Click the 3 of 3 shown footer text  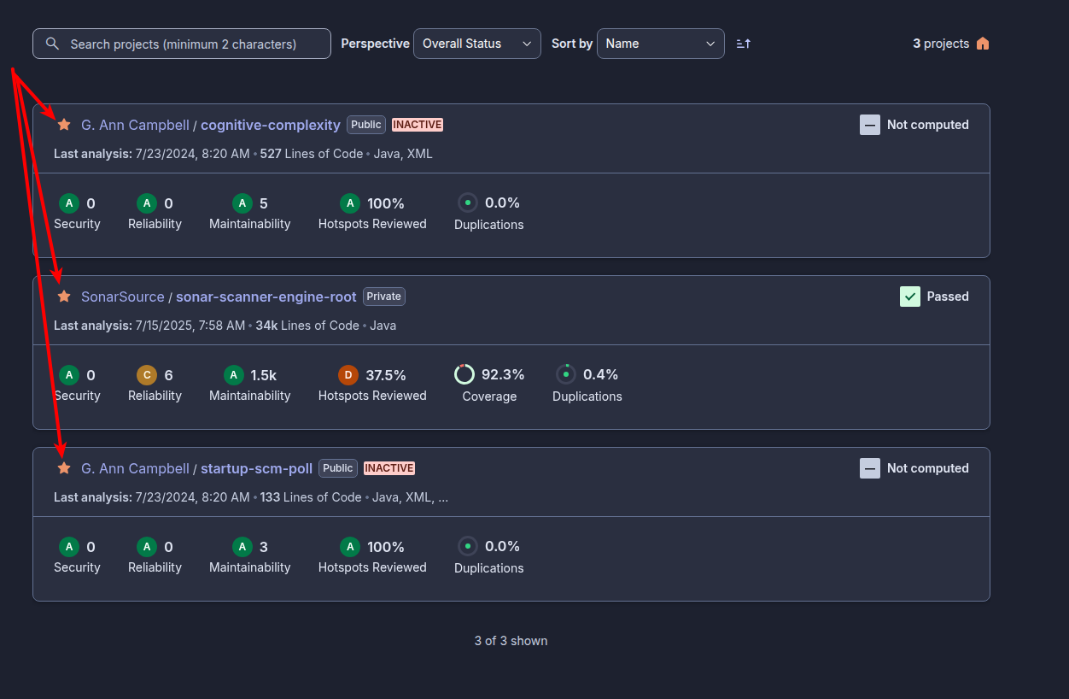(511, 641)
